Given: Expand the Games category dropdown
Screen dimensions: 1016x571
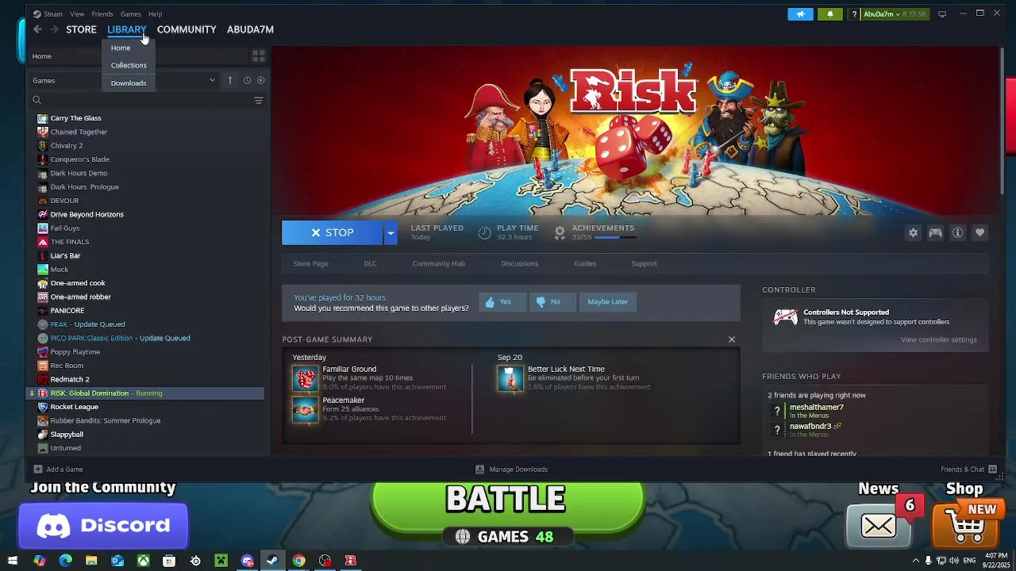Looking at the screenshot, I should pyautogui.click(x=212, y=80).
